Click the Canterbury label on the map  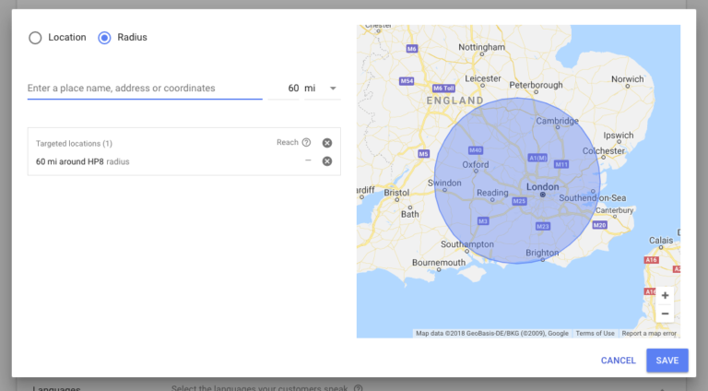pyautogui.click(x=615, y=210)
